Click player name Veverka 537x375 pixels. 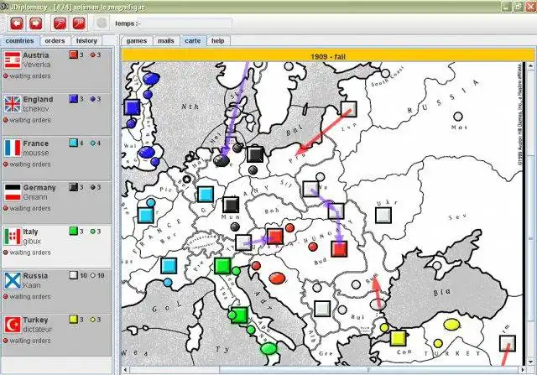coord(37,65)
